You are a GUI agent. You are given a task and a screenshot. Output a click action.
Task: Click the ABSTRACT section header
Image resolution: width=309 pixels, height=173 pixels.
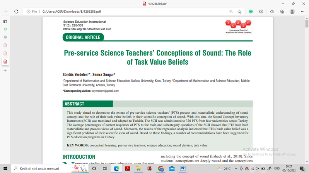88,104
